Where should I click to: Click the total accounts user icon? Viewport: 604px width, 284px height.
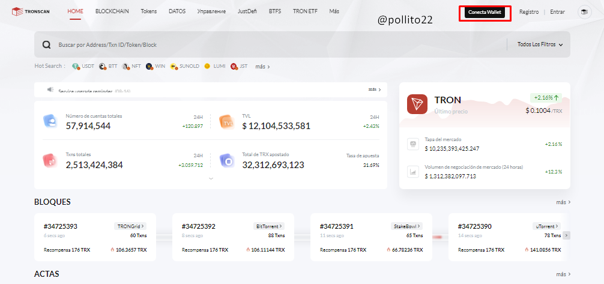[x=50, y=121]
